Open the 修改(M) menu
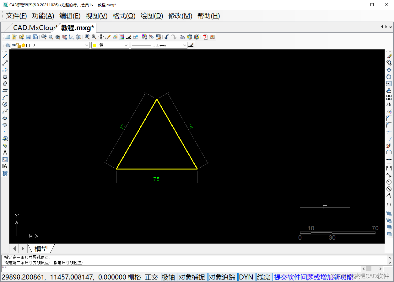 [180, 16]
